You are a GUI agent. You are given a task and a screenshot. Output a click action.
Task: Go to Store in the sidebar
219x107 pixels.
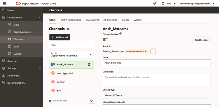16,46
